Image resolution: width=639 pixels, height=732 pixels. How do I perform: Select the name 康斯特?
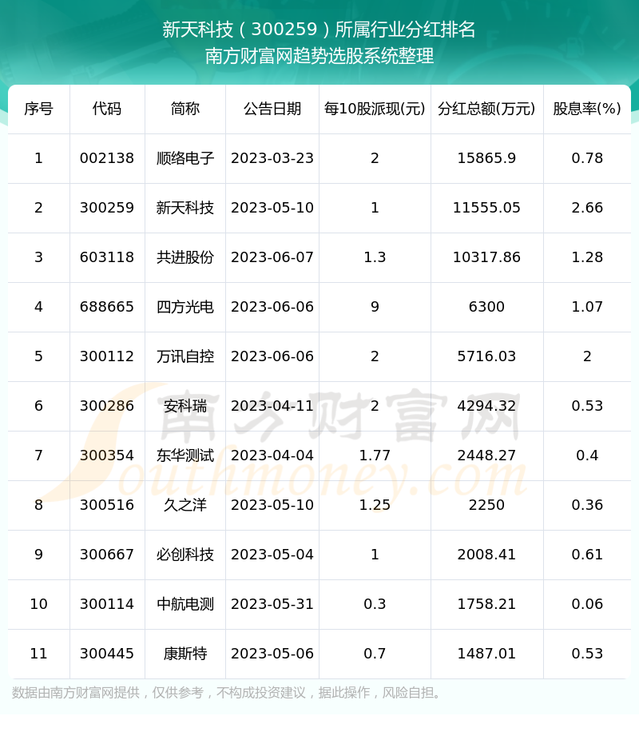click(185, 653)
